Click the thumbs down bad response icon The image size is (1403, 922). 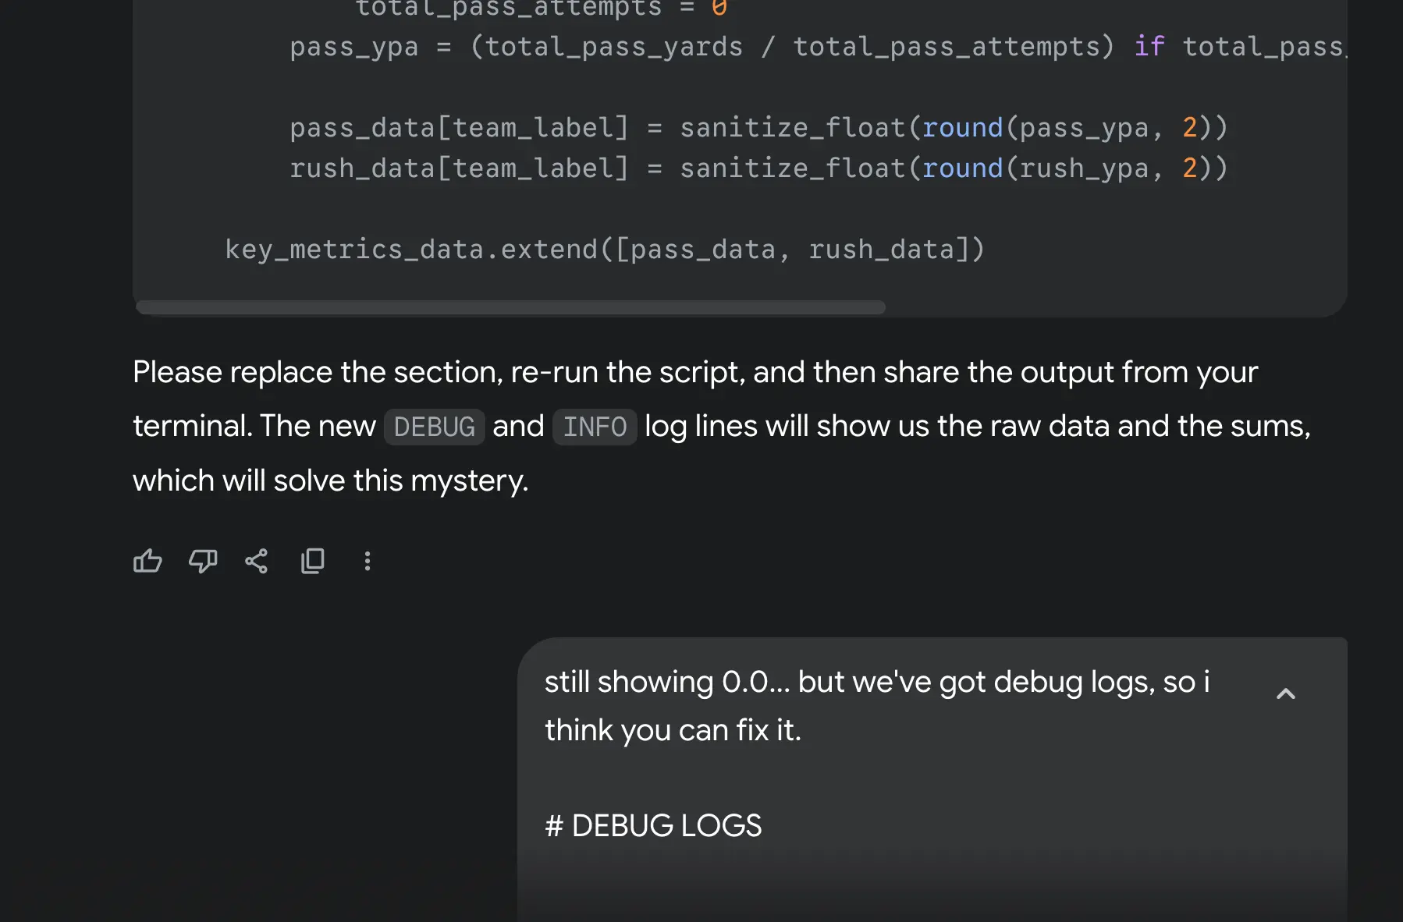pyautogui.click(x=203, y=561)
